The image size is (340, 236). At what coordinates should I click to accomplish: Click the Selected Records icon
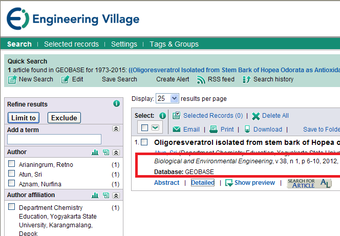176,115
